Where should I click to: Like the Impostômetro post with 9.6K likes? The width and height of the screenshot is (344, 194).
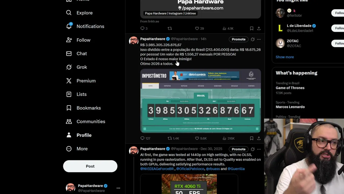click(x=201, y=138)
